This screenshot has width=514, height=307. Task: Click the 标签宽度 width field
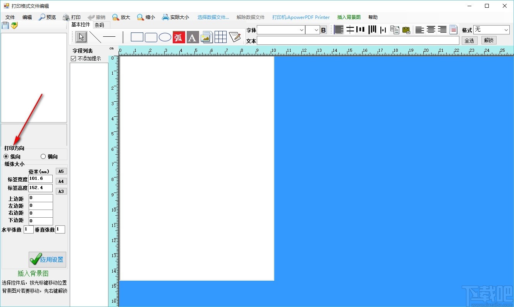[x=41, y=179]
